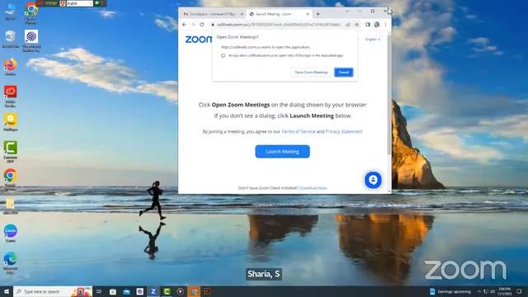Screen dimensions: 528x297
Task: Open media player from taskbar
Action: coord(180,291)
